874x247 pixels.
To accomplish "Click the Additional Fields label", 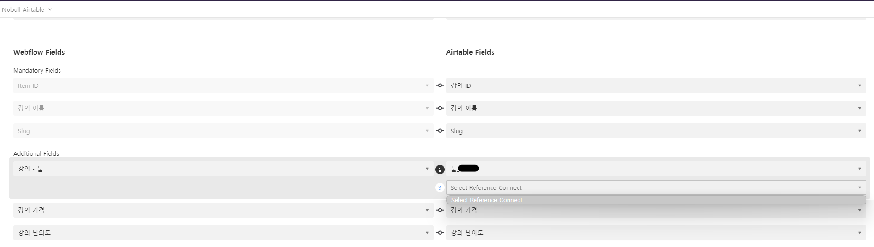I will pyautogui.click(x=36, y=154).
